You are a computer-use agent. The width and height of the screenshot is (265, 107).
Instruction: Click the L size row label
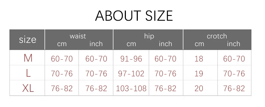pyautogui.click(x=28, y=74)
